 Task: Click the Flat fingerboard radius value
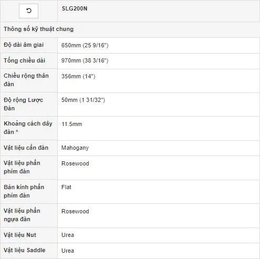66,187
